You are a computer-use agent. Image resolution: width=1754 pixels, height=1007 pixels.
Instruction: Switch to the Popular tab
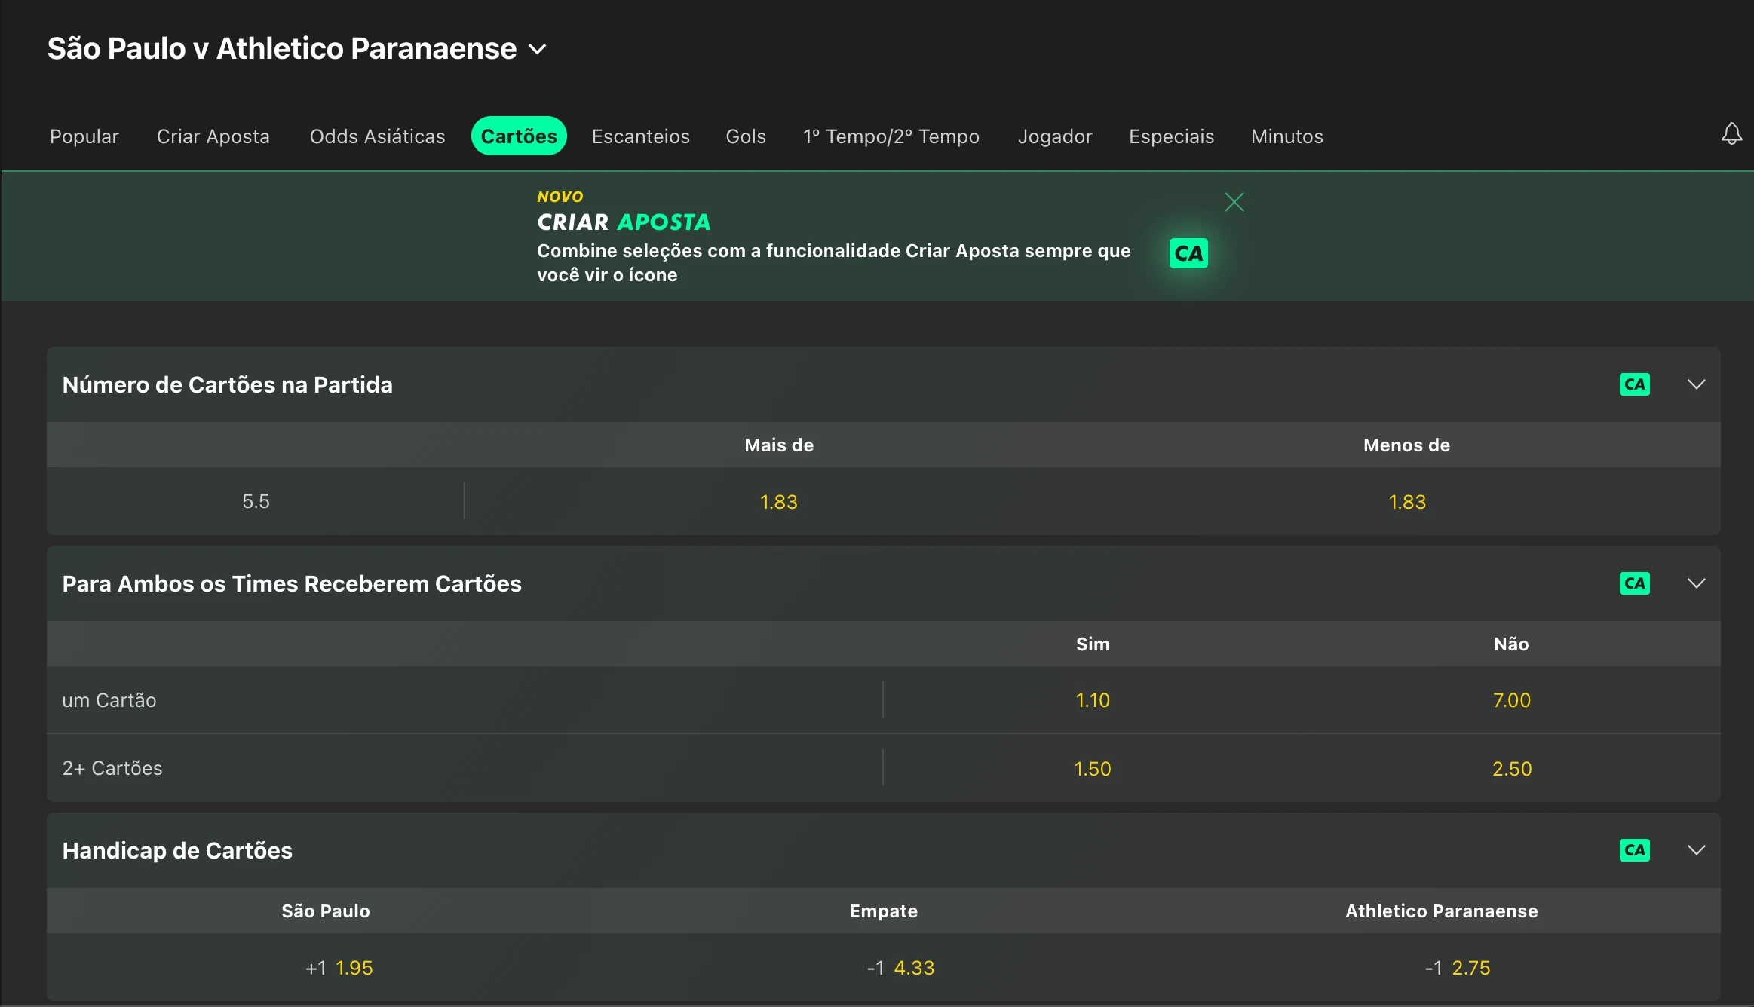(x=84, y=136)
